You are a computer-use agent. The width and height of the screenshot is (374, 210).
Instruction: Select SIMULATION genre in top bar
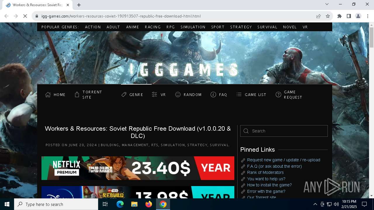point(193,27)
